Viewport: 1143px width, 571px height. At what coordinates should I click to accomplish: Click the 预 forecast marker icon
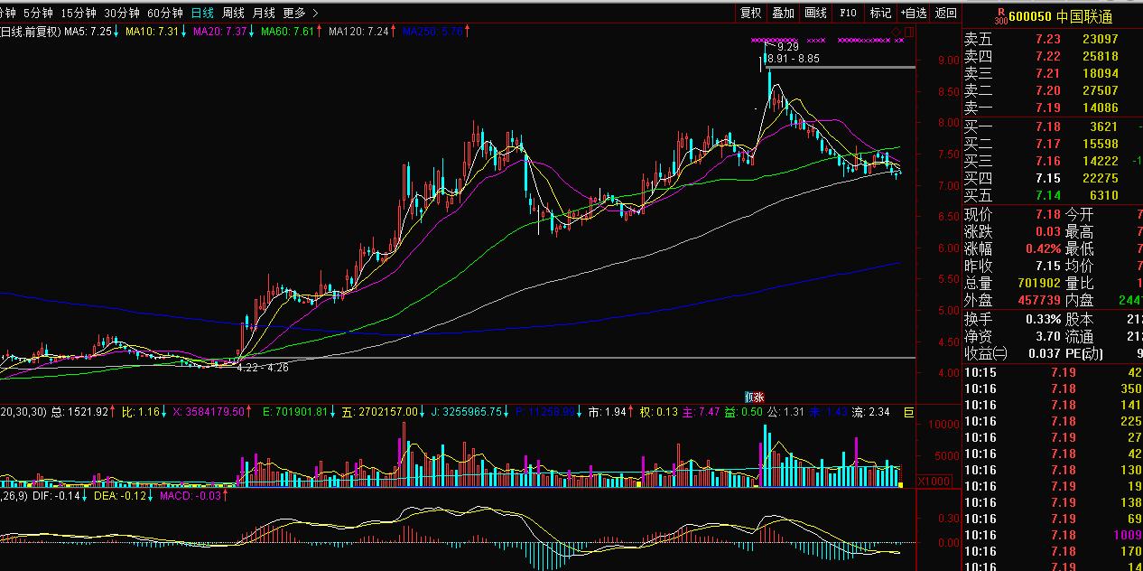coord(748,397)
